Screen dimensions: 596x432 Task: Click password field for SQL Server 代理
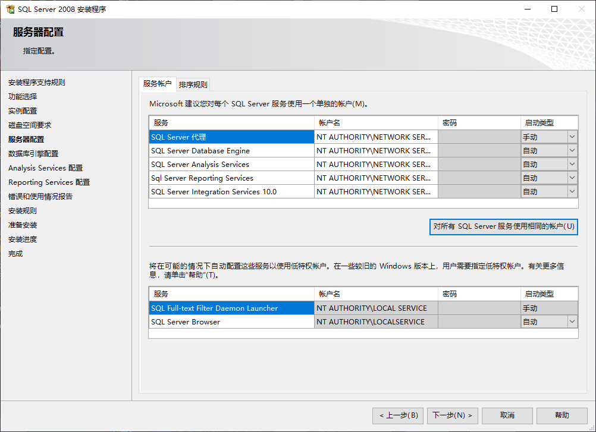pos(479,137)
